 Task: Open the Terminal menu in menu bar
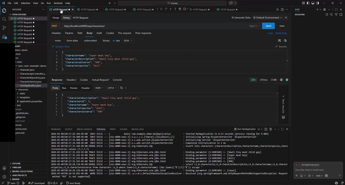pos(58,3)
